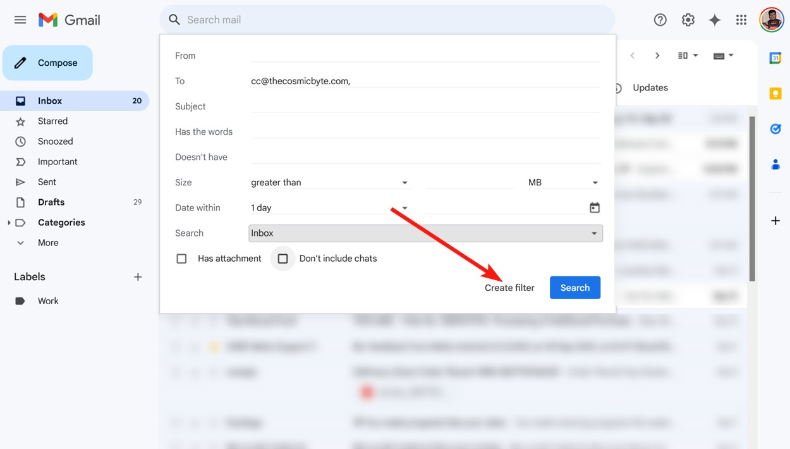The height and width of the screenshot is (449, 790).
Task: Switch to the Updates tab
Action: tap(650, 87)
